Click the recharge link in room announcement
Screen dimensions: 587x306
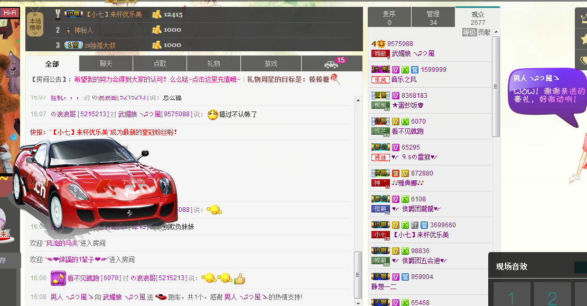click(157, 79)
